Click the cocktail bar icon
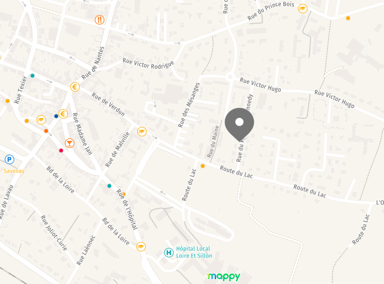This screenshot has width=384, height=284. pos(69,143)
